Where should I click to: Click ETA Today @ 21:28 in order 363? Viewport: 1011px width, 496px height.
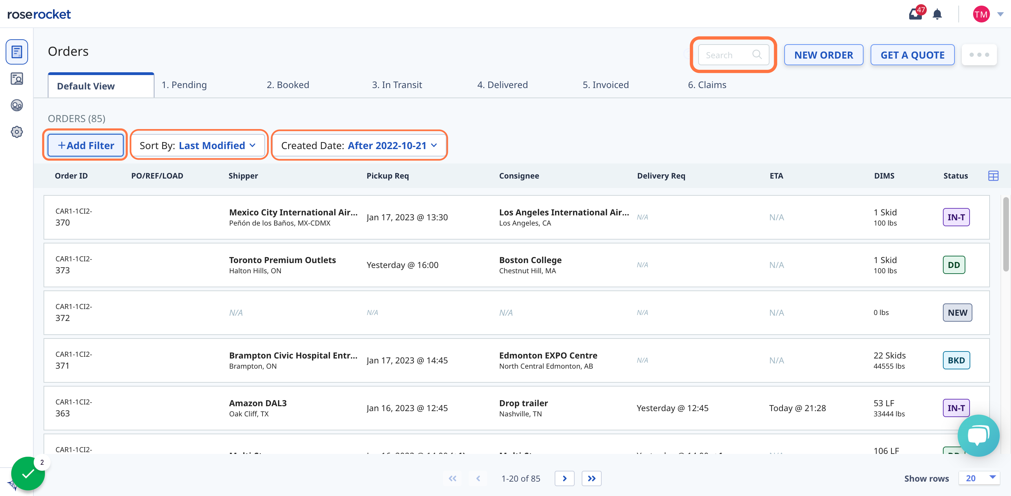click(797, 408)
